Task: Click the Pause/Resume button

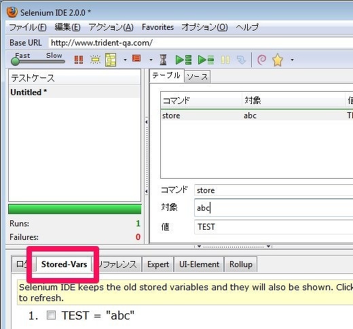Action: point(225,60)
